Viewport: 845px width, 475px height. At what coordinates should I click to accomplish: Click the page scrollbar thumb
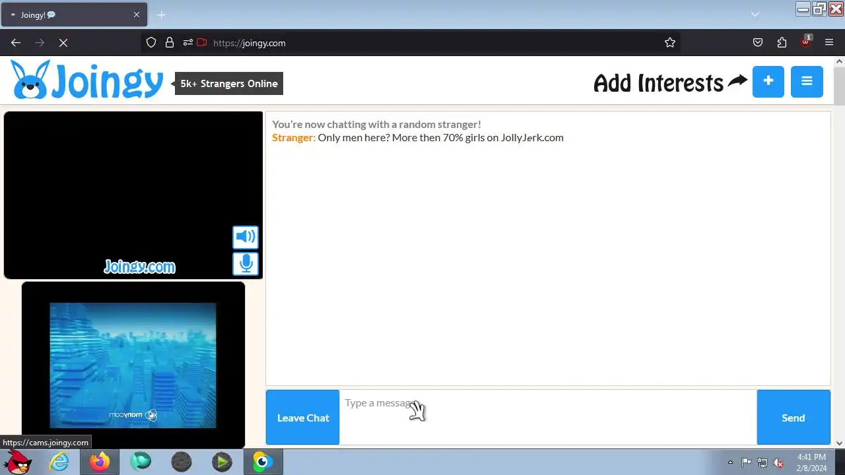[x=839, y=86]
